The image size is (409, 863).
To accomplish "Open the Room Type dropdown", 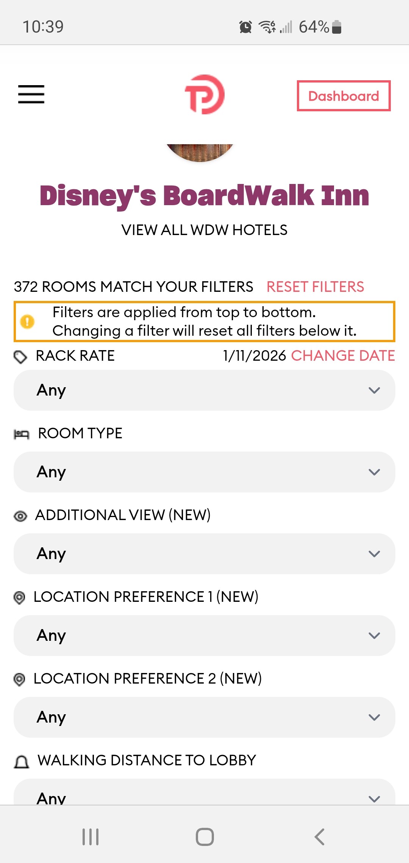I will click(x=204, y=472).
